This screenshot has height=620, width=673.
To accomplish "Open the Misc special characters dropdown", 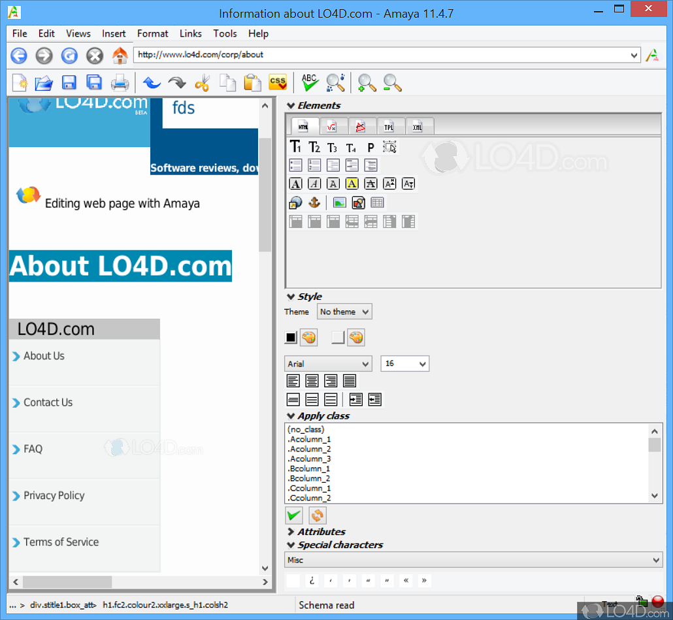I will click(474, 560).
